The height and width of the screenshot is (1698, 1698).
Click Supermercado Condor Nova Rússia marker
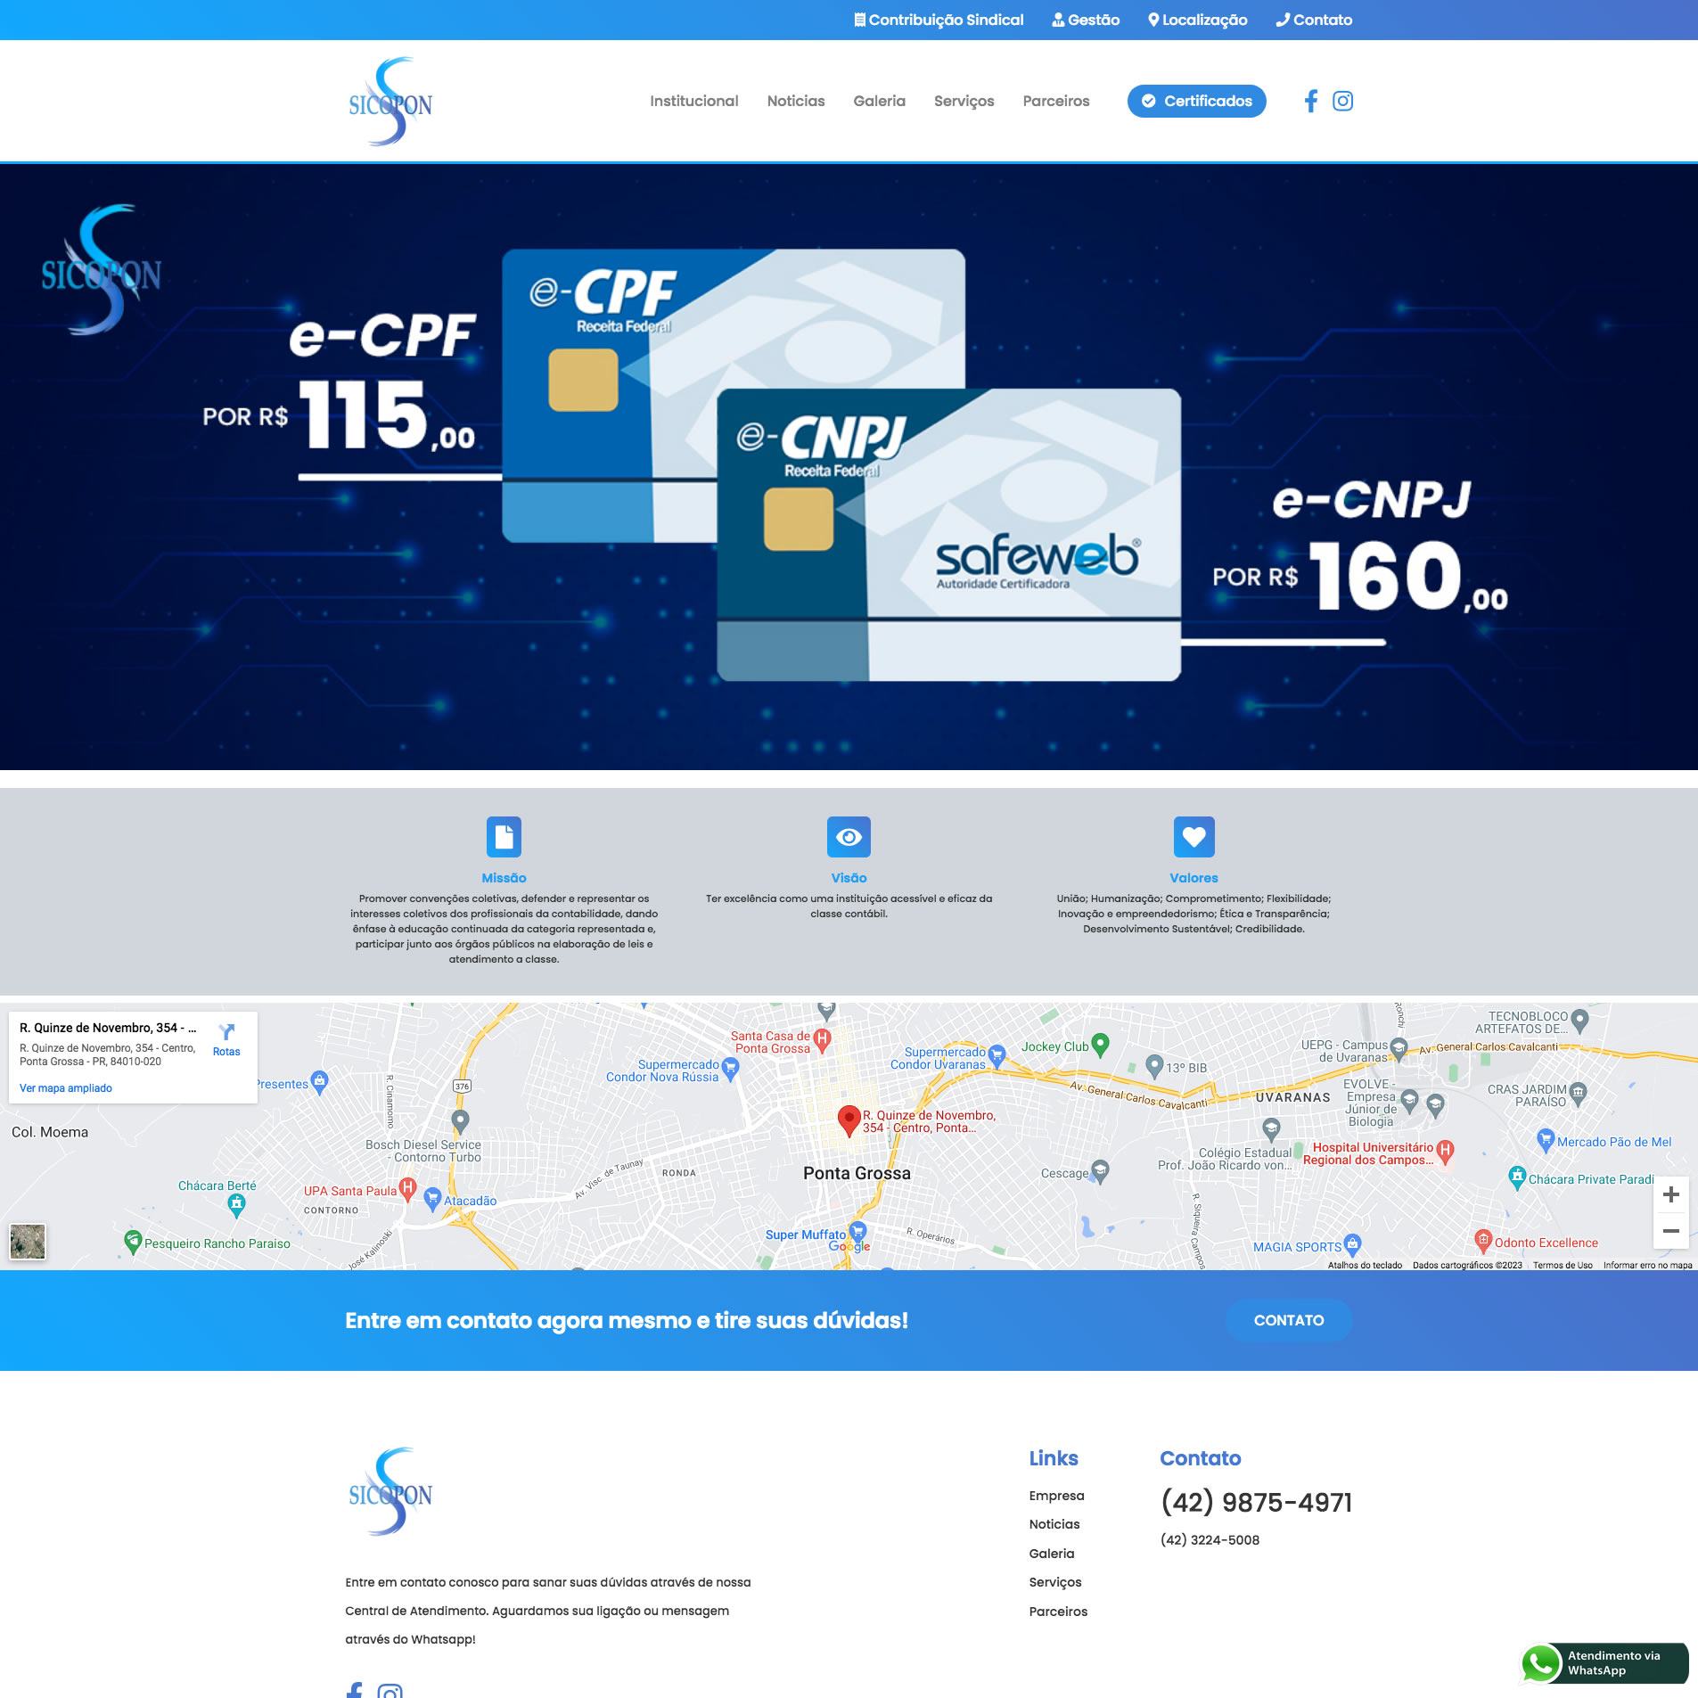(730, 1069)
